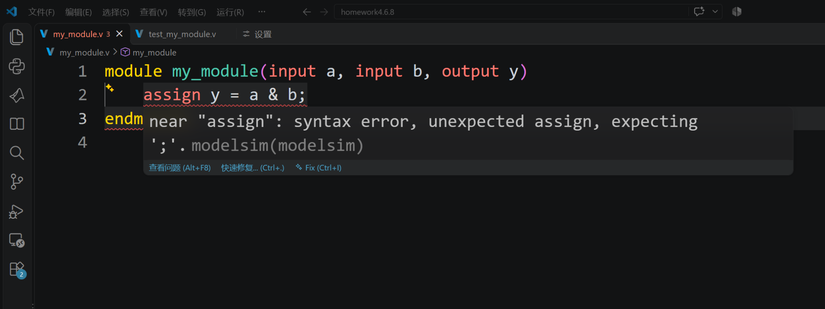Toggle the layout panel icon at top right
The width and height of the screenshot is (825, 309).
(737, 12)
